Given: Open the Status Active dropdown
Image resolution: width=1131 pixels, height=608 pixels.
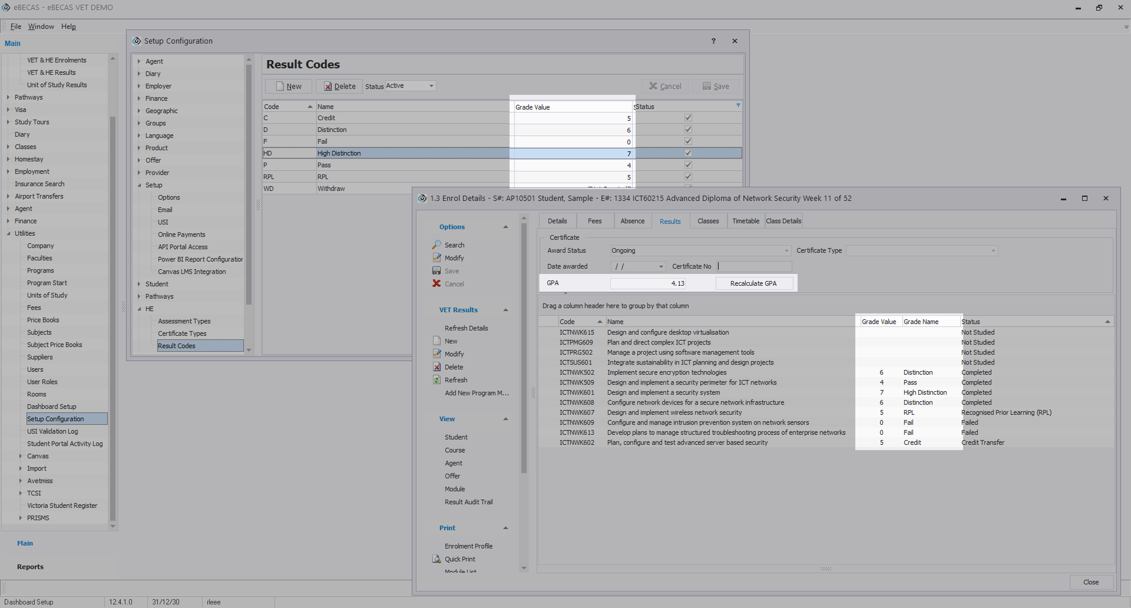Looking at the screenshot, I should click(431, 86).
